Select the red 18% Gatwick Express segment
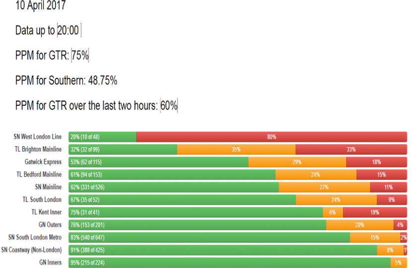This screenshot has height=268, width=412. click(376, 162)
